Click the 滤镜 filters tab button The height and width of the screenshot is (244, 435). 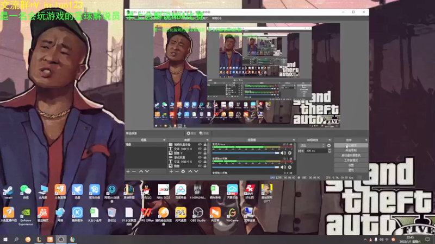(x=204, y=133)
